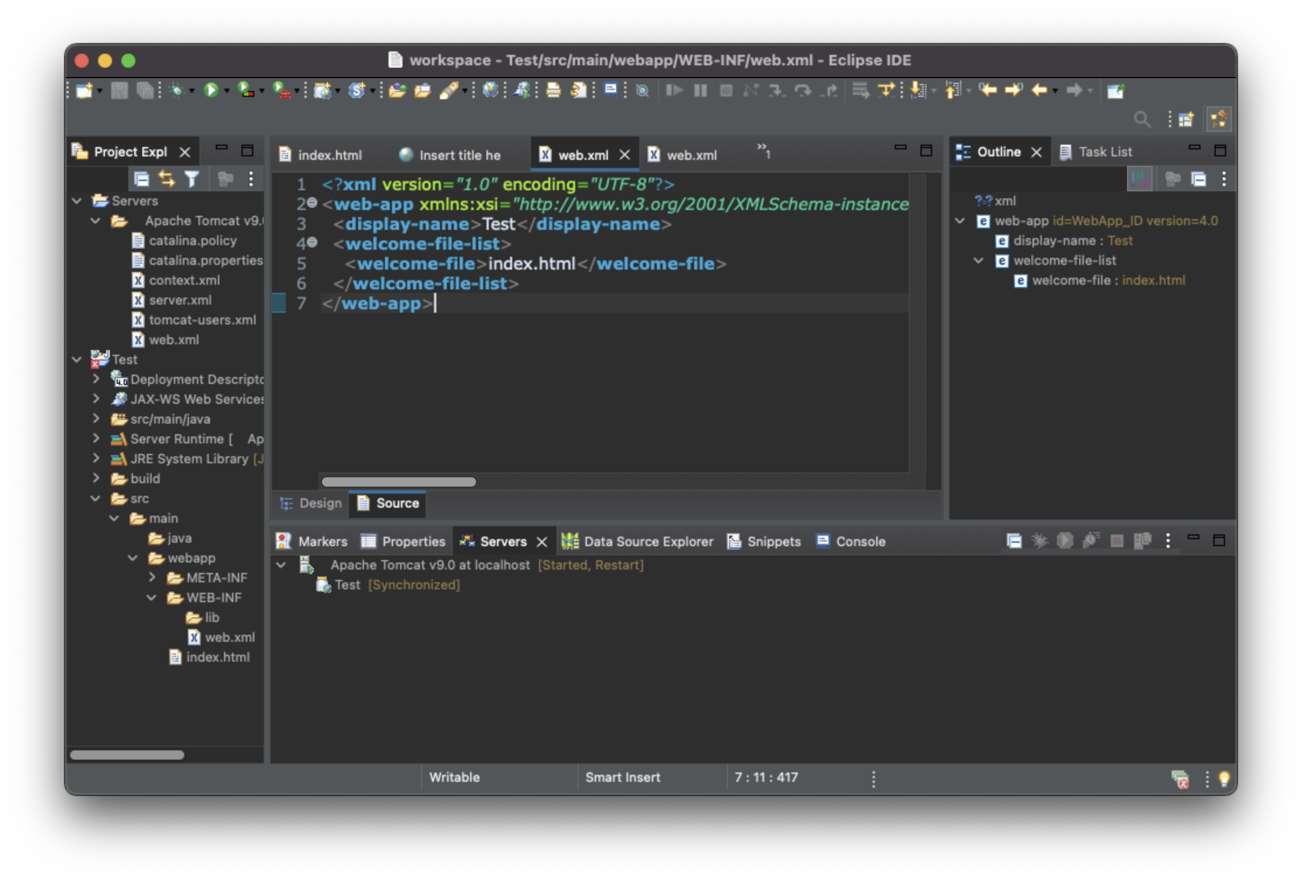Click the green Run button in toolbar
Screen dimensions: 1302x881
[211, 90]
